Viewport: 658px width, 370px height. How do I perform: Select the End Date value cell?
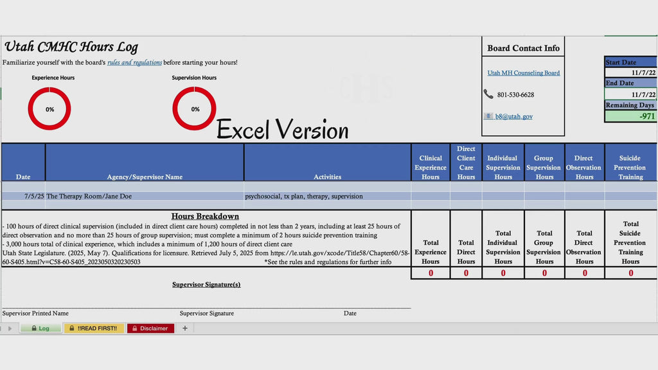click(631, 94)
